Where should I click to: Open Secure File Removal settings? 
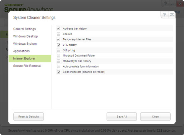27,66
